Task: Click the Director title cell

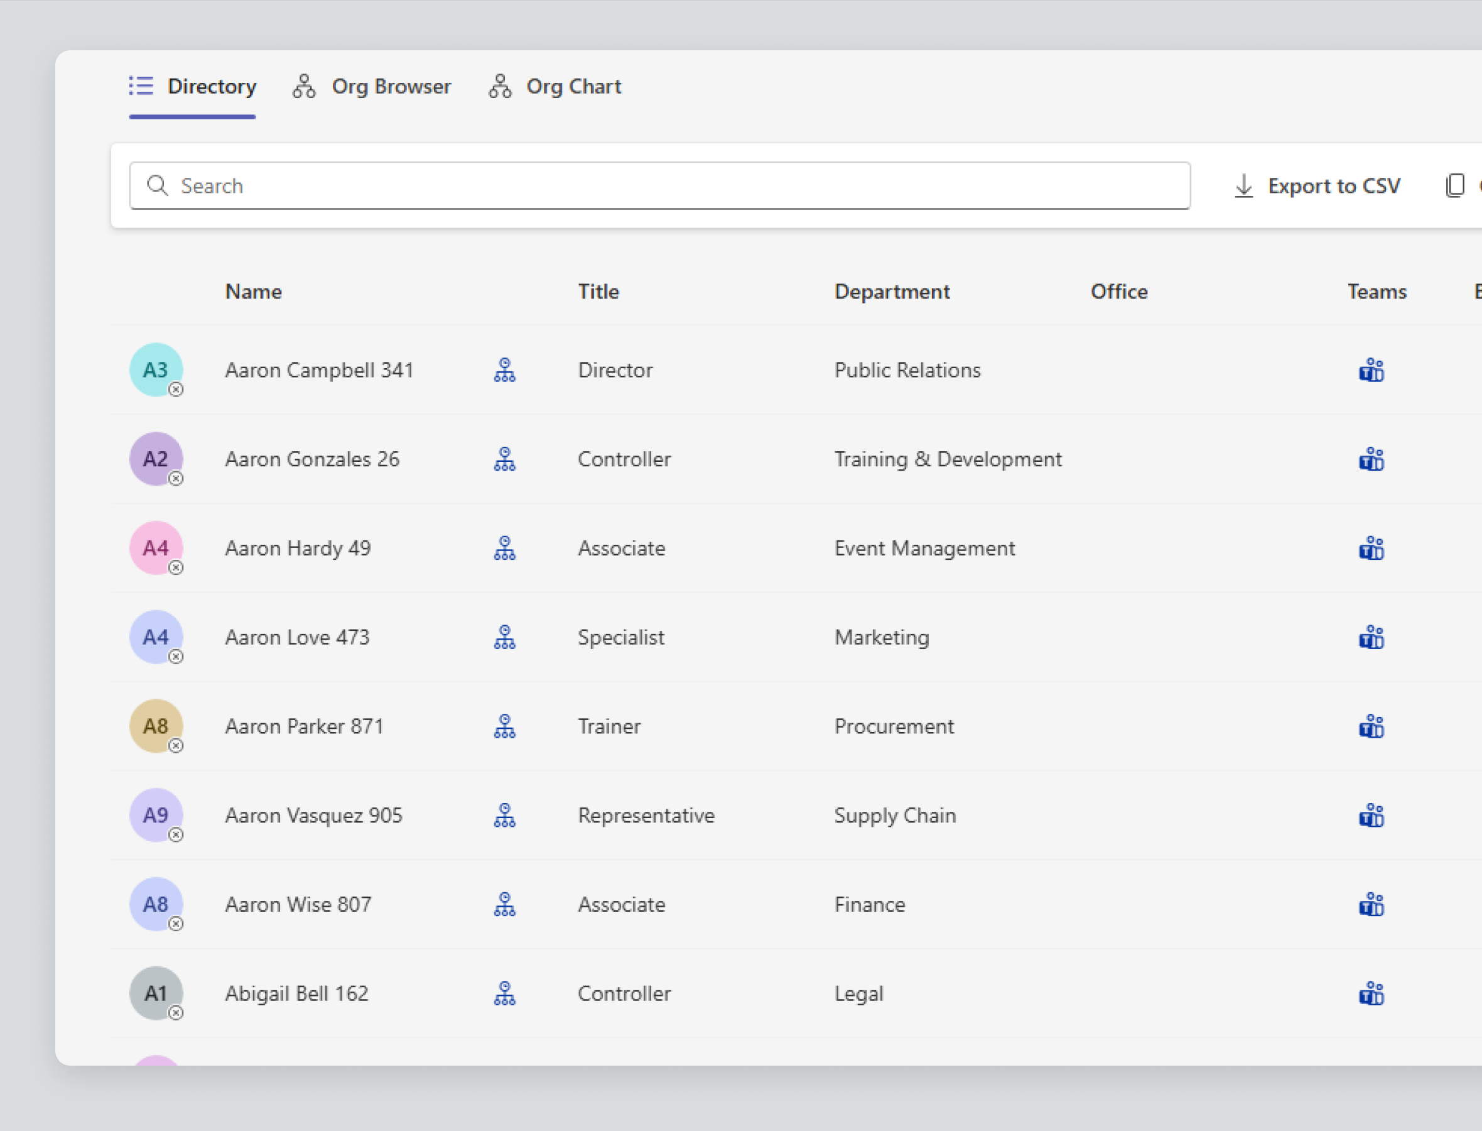Action: 615,370
